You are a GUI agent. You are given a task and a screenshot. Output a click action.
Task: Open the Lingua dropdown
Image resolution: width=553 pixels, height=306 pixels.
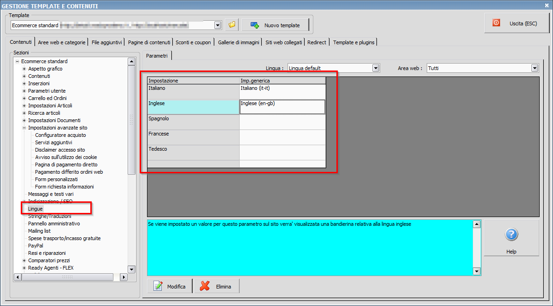click(x=376, y=68)
